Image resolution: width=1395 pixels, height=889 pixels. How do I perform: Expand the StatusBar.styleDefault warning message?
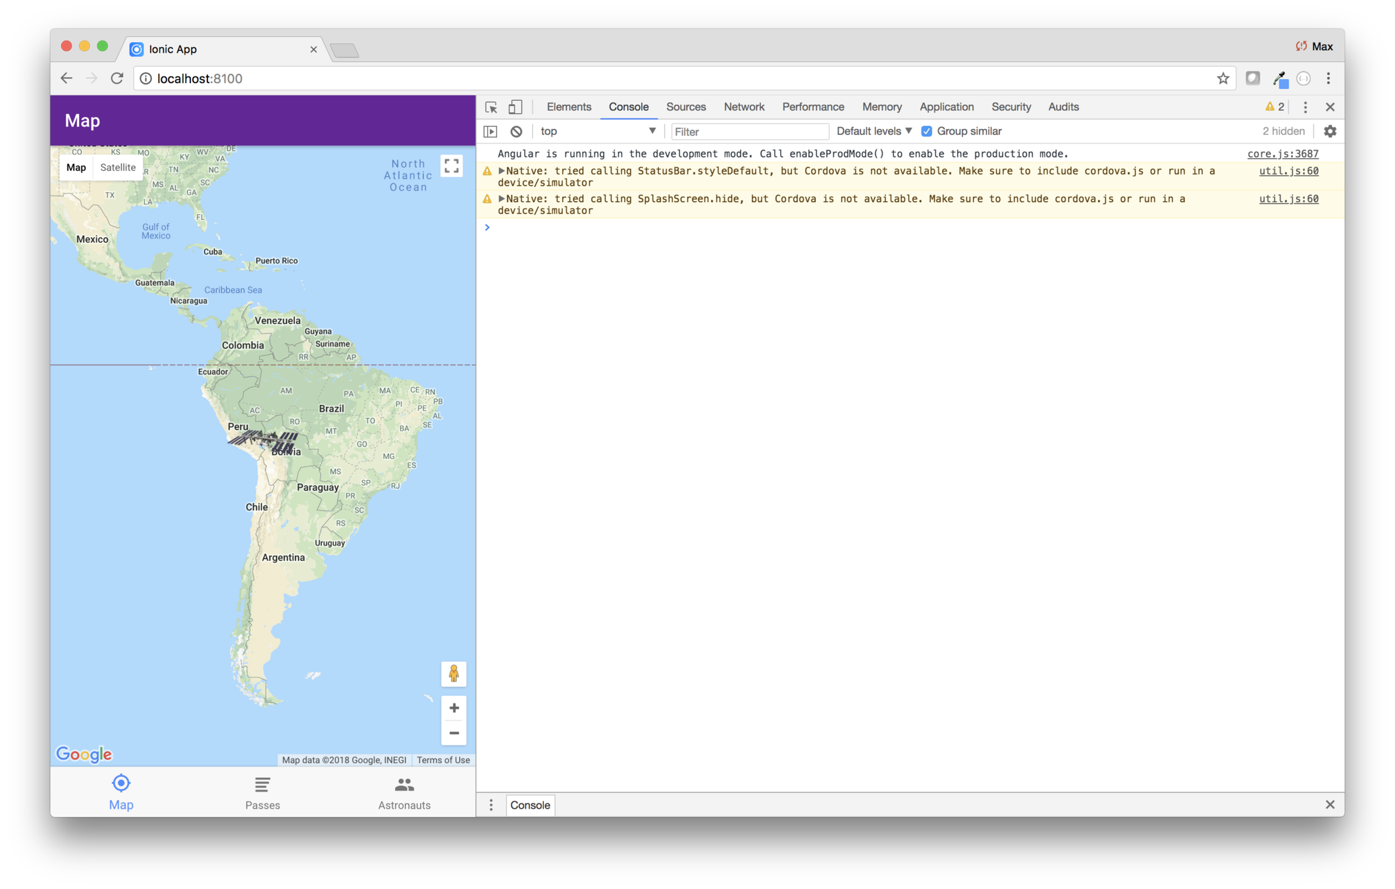click(x=502, y=171)
